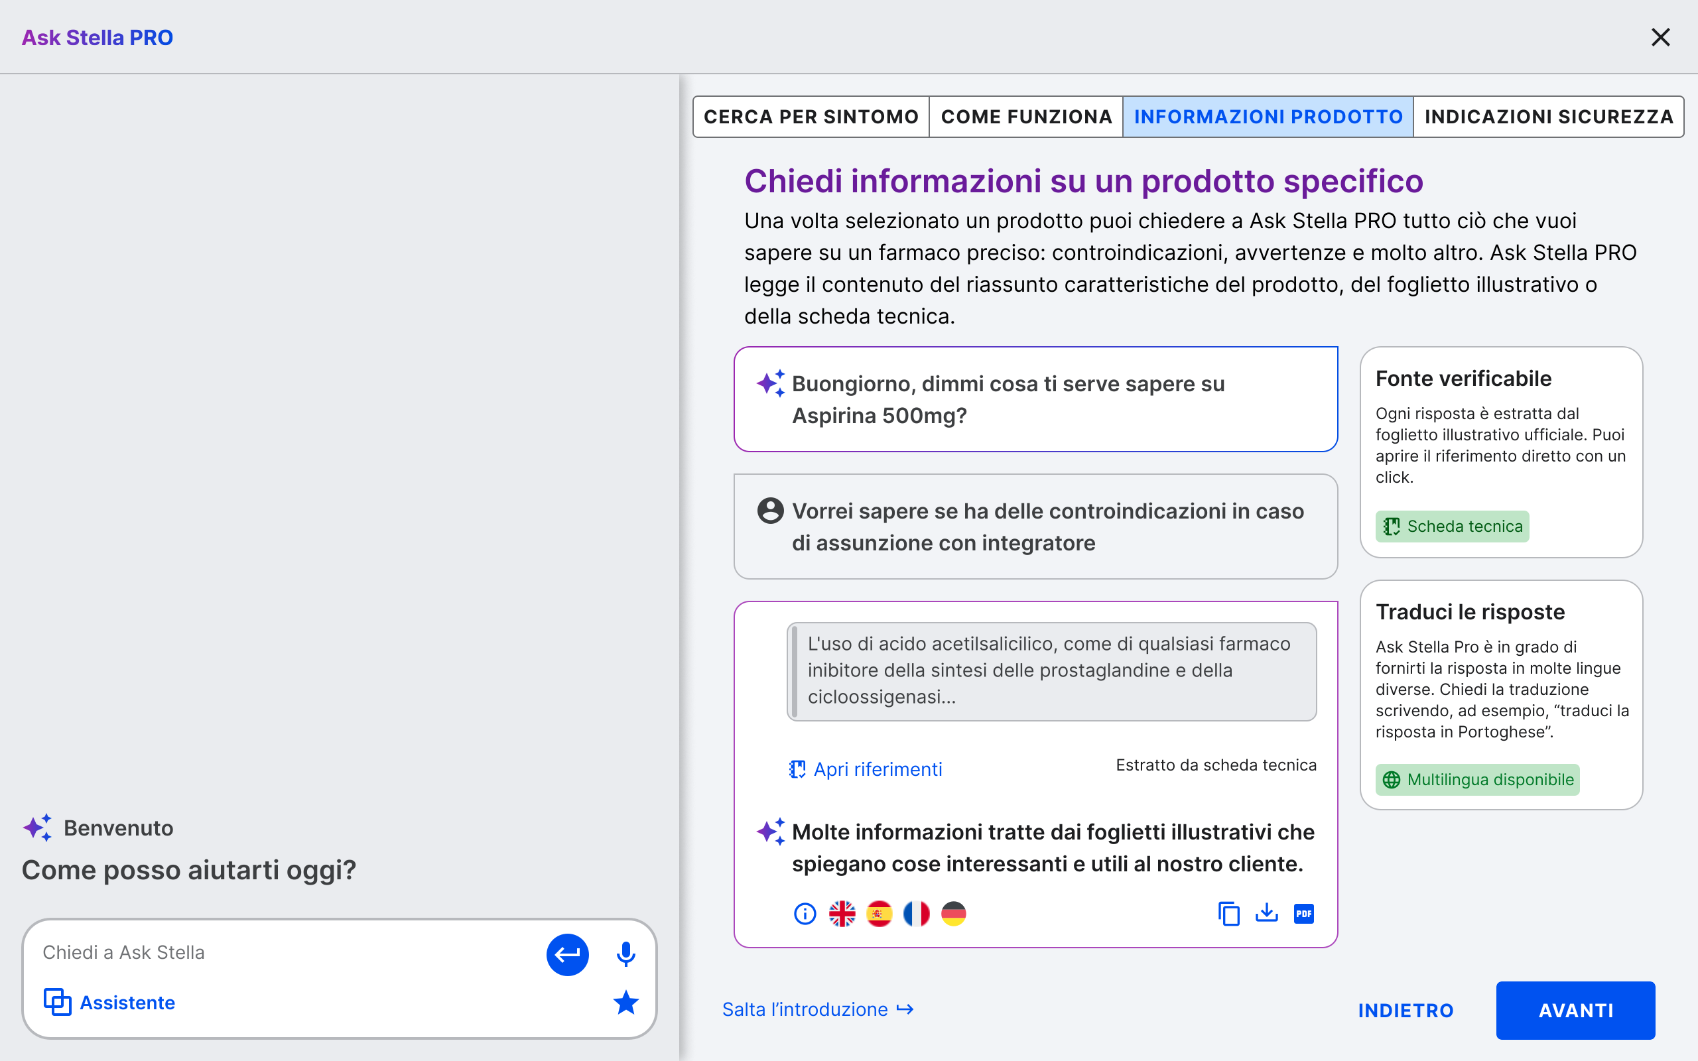Screen dimensions: 1698x1061
Task: Click the Salta l'introduzione link
Action: (818, 1009)
